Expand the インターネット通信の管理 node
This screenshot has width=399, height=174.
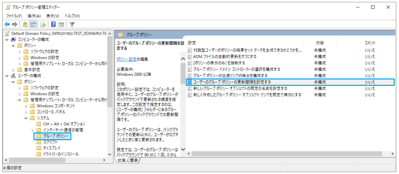coord(32,130)
